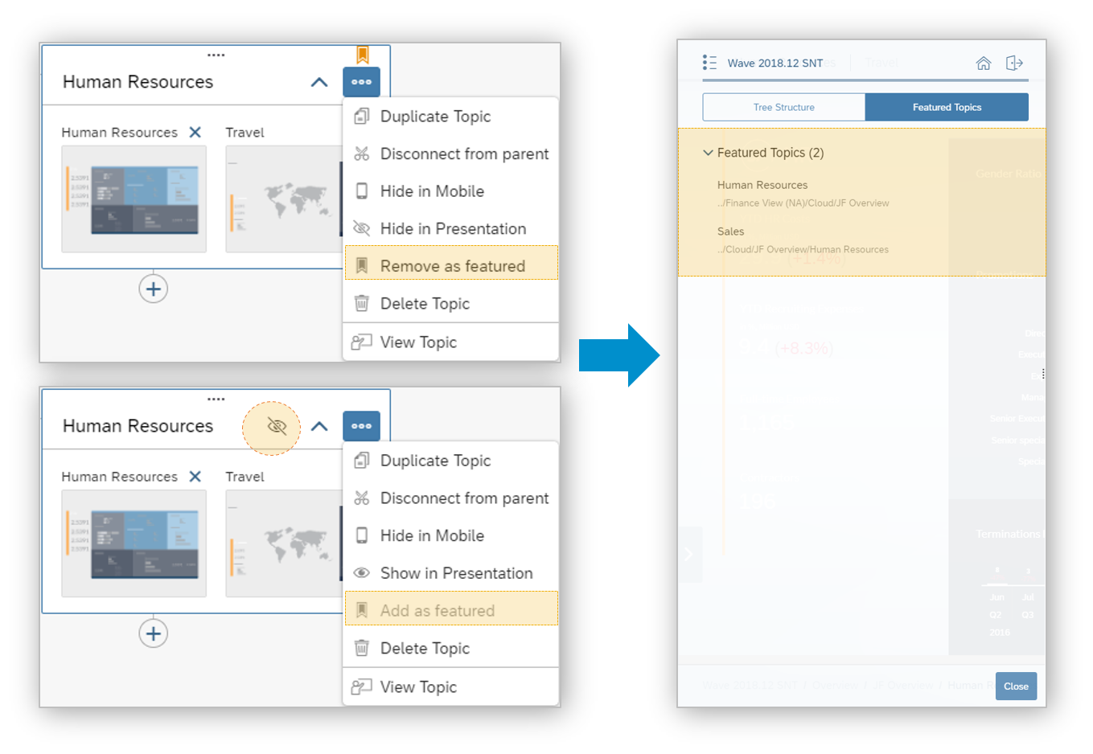The width and height of the screenshot is (1093, 754).
Task: Open the tree list icon beside Wave 2018.12 SNT
Action: [709, 63]
